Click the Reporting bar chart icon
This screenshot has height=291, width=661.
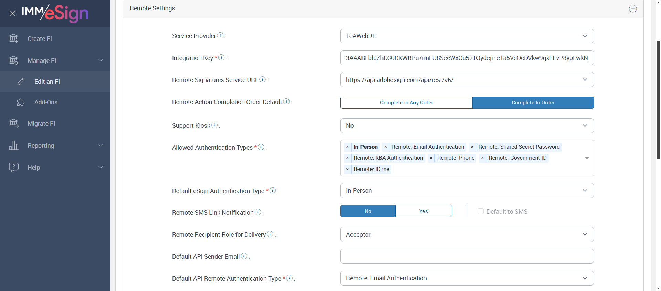(x=14, y=145)
